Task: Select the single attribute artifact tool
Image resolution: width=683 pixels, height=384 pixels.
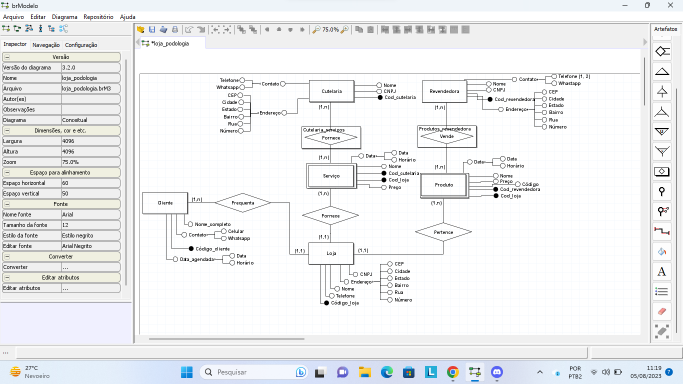Action: 662,191
